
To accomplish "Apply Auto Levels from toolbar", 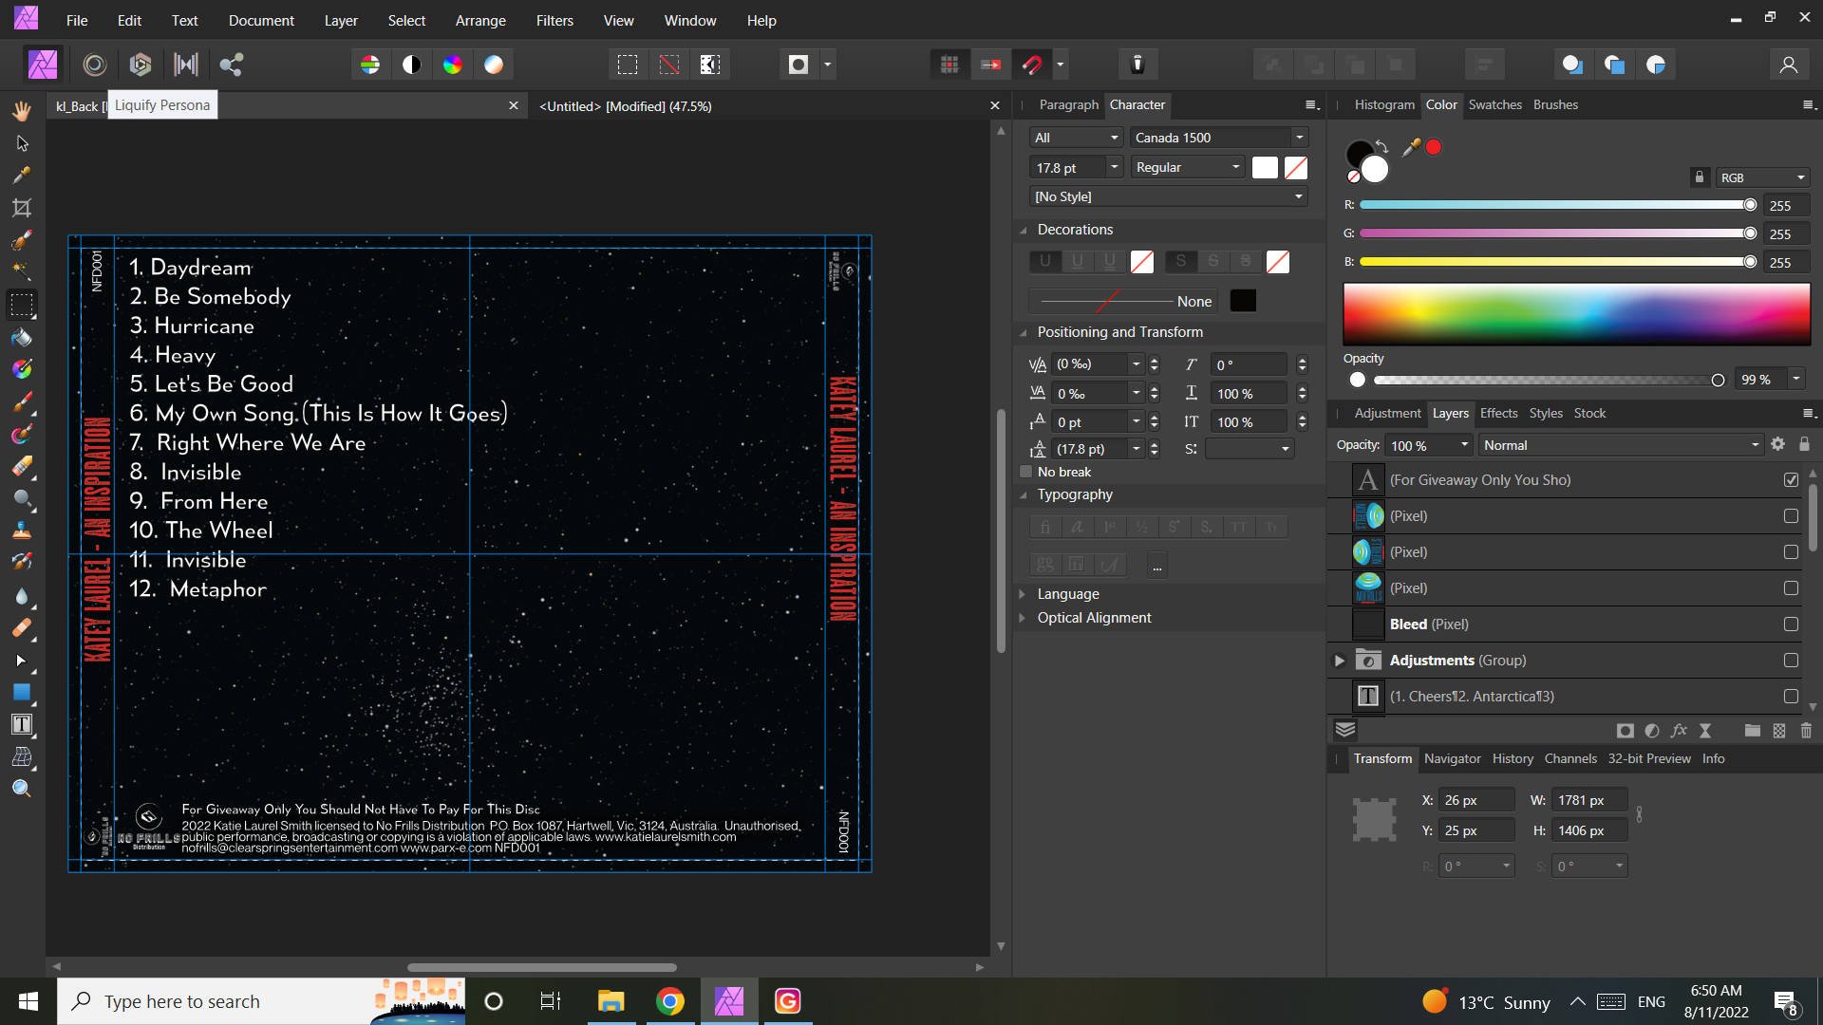I will (370, 65).
